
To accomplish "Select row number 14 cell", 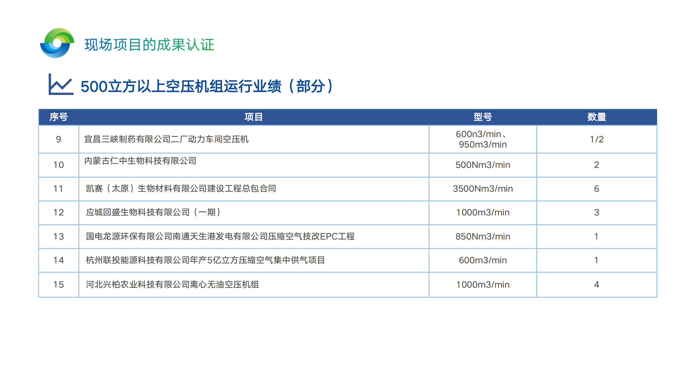I will pyautogui.click(x=59, y=260).
